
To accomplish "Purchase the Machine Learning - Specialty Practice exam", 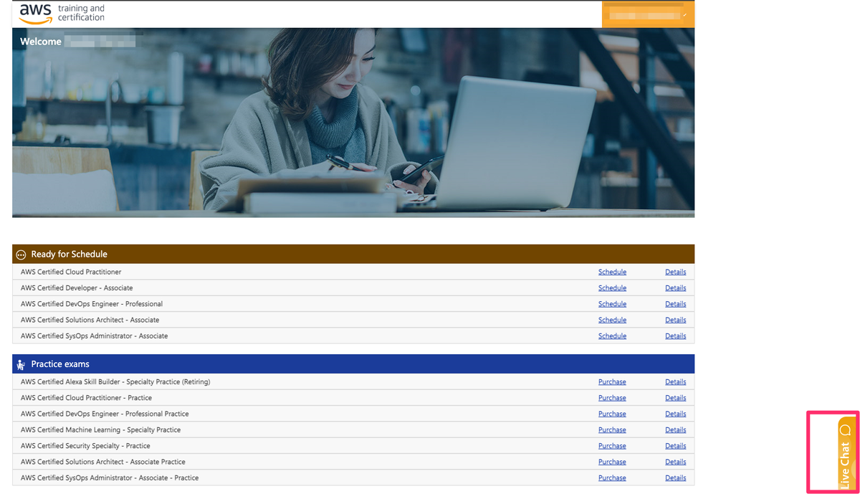I will coord(612,430).
